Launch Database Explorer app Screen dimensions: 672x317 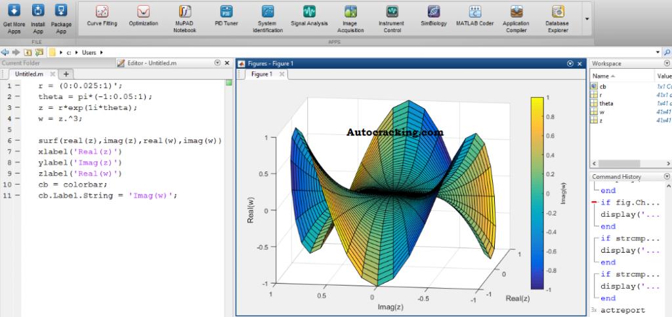coord(557,19)
